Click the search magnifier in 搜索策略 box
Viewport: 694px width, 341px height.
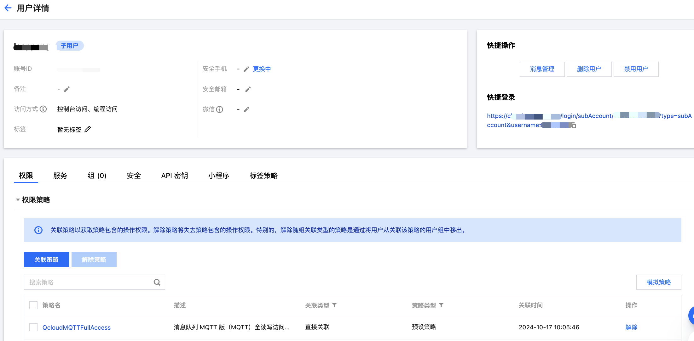157,282
